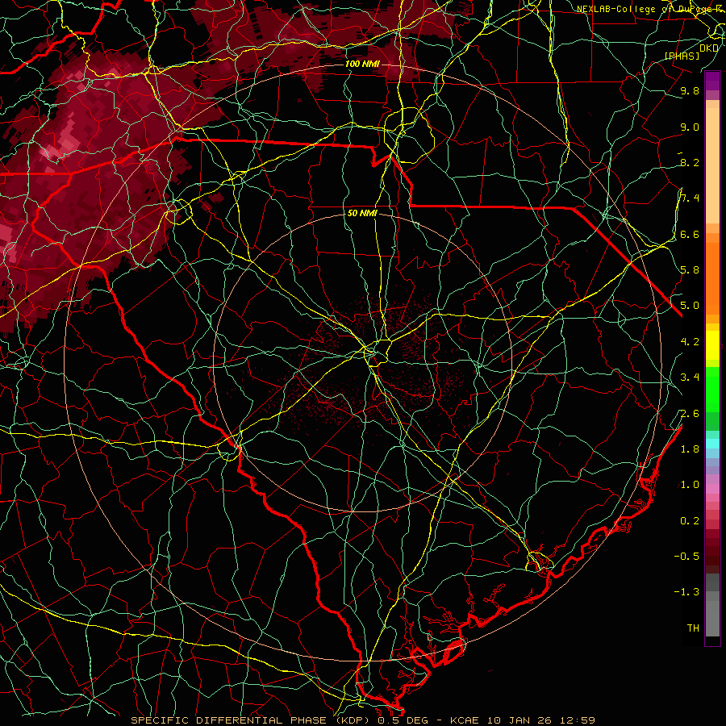Click the 5.0 legend value
726x726 pixels.
[690, 306]
